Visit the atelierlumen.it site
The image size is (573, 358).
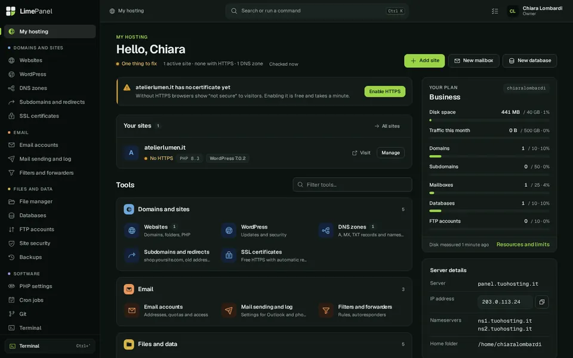361,153
